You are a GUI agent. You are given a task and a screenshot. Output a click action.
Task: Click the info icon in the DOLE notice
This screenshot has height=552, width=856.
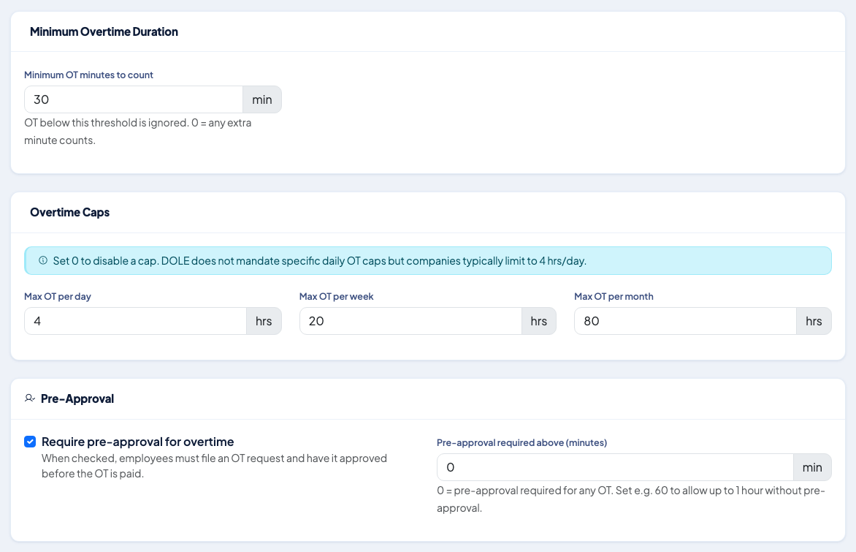pyautogui.click(x=43, y=261)
